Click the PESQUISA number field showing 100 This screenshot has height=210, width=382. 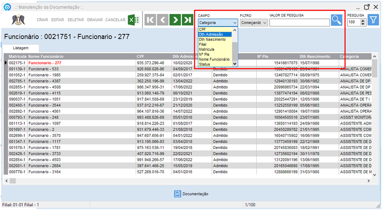tap(354, 22)
